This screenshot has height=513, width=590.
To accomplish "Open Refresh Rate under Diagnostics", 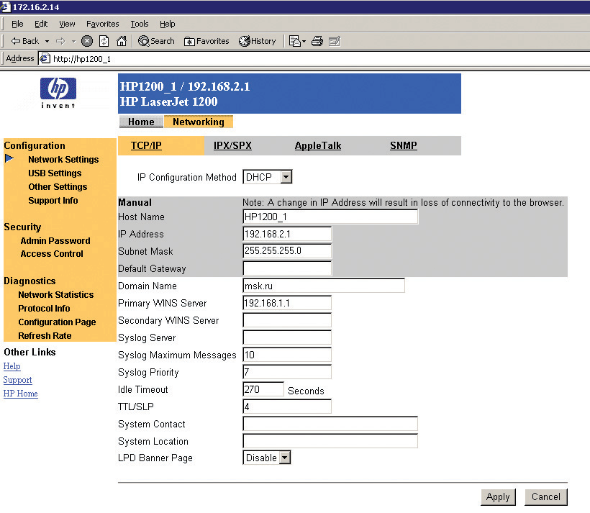I will point(45,336).
